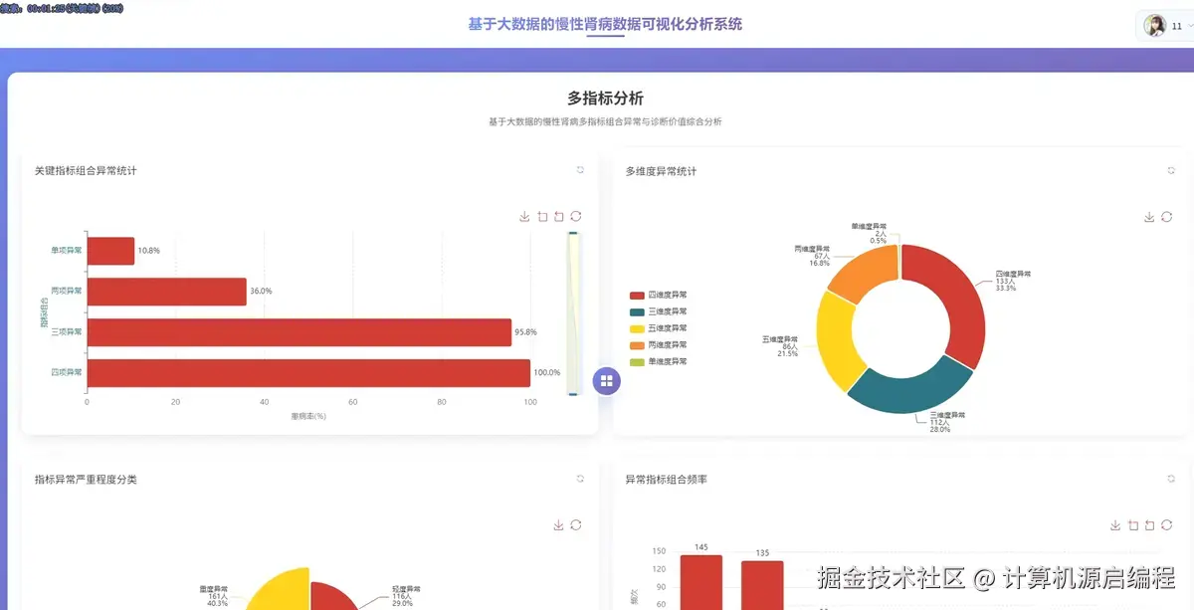
Task: Select the 五维度异常 yellow donut segment
Action: (x=835, y=340)
